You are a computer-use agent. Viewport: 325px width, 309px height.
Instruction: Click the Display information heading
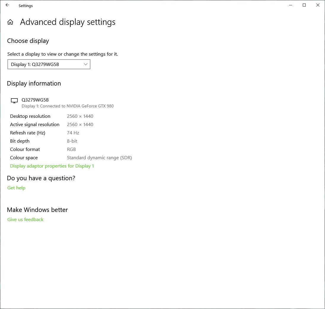pos(34,83)
